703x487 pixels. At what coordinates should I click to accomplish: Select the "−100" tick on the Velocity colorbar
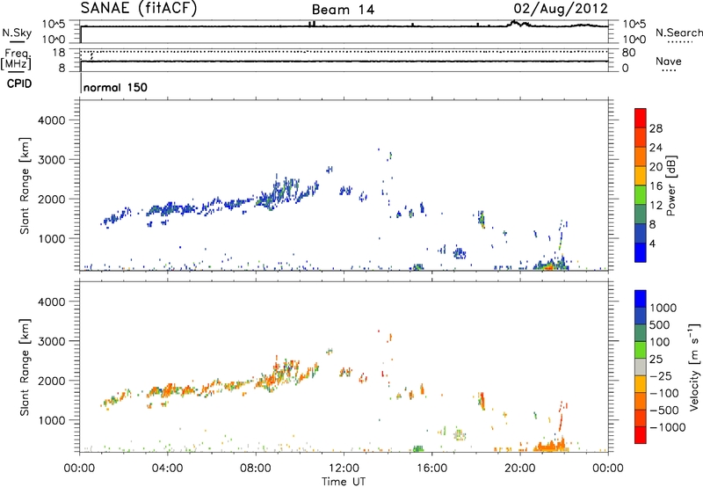[664, 393]
